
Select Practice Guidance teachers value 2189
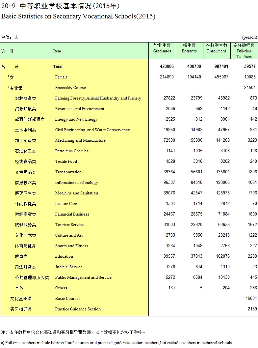(x=252, y=309)
